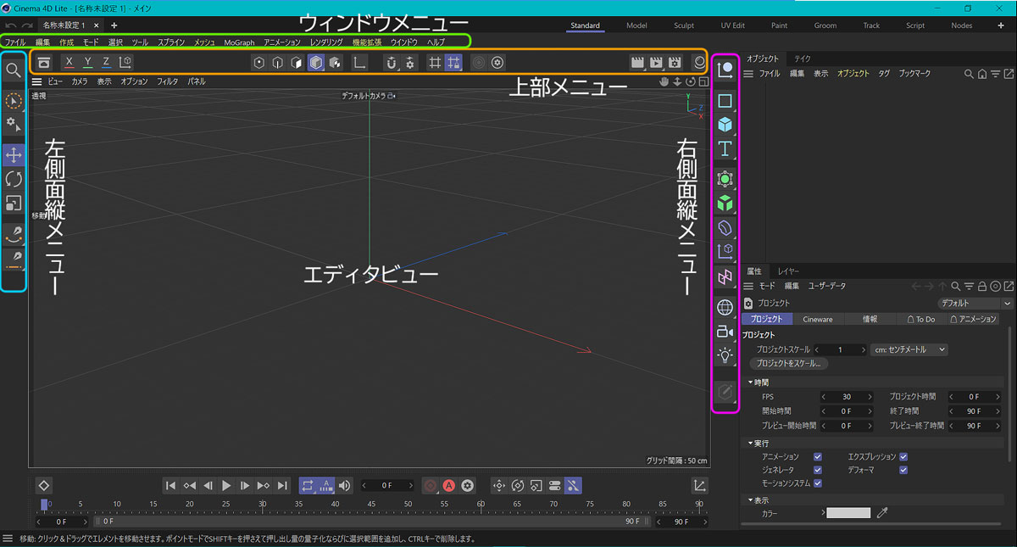Add a Light object from right toolbar
Screen dimensions: 1017x547
(x=725, y=355)
